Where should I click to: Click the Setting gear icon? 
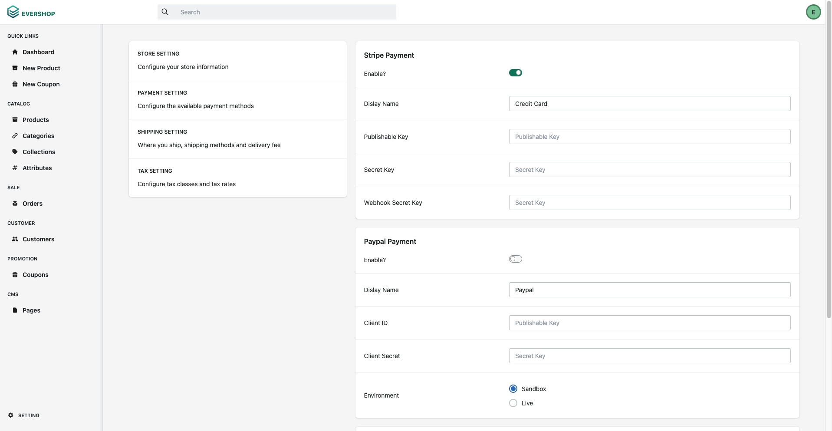pyautogui.click(x=11, y=415)
